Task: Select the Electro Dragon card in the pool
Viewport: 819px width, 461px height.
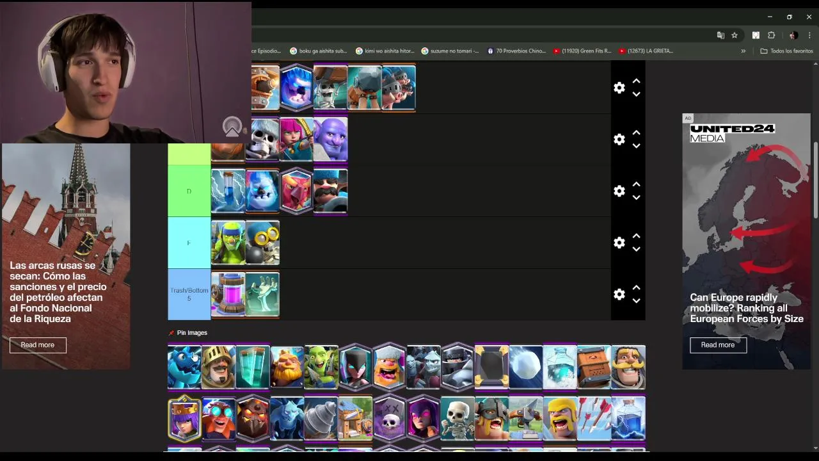Action: click(184, 367)
